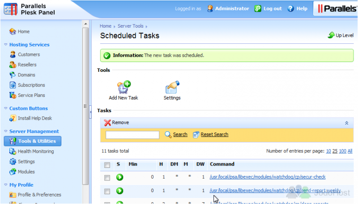Click the Administrator link text
358x204 pixels.
click(232, 8)
